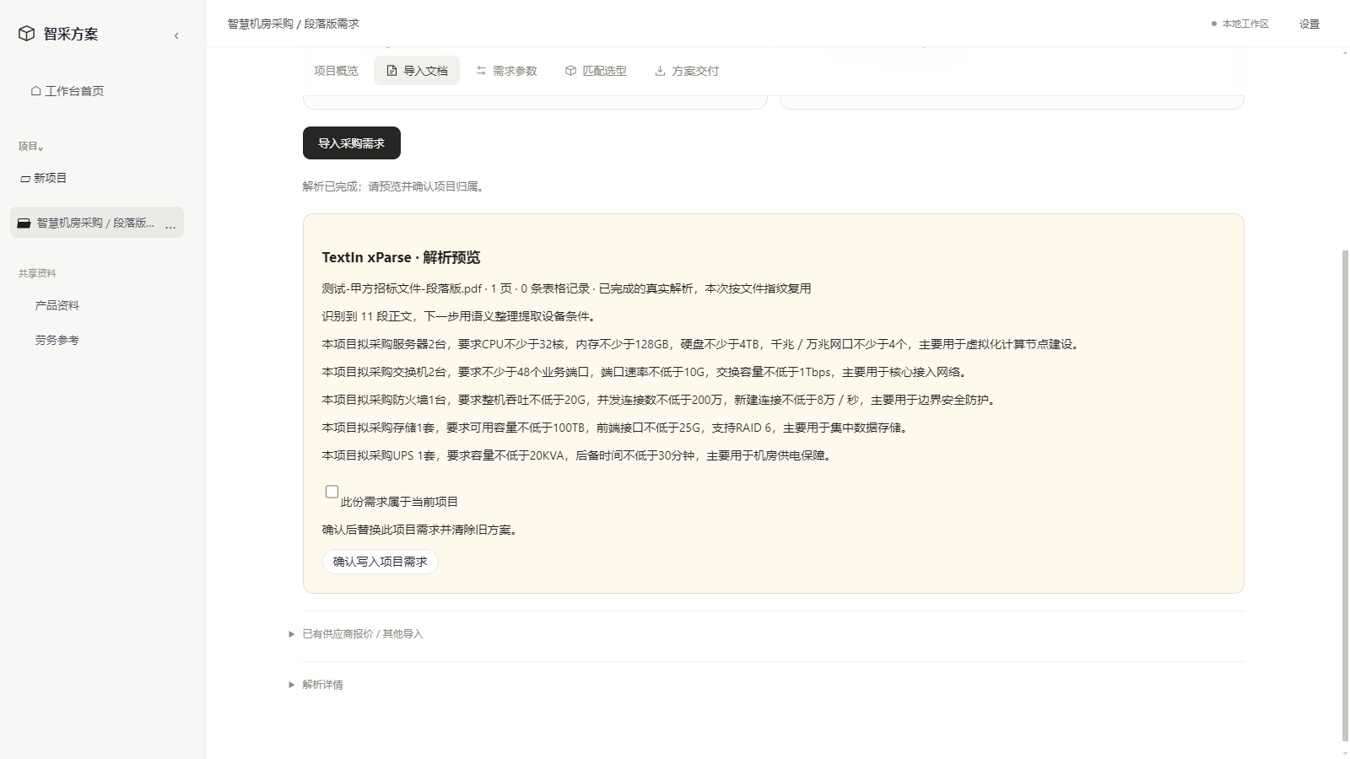1350x759 pixels.
Task: Check the 此份需求属于当前项目 checkbox
Action: 332,492
